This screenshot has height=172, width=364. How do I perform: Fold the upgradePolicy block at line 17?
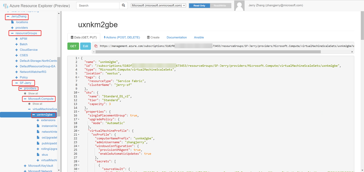[79, 119]
